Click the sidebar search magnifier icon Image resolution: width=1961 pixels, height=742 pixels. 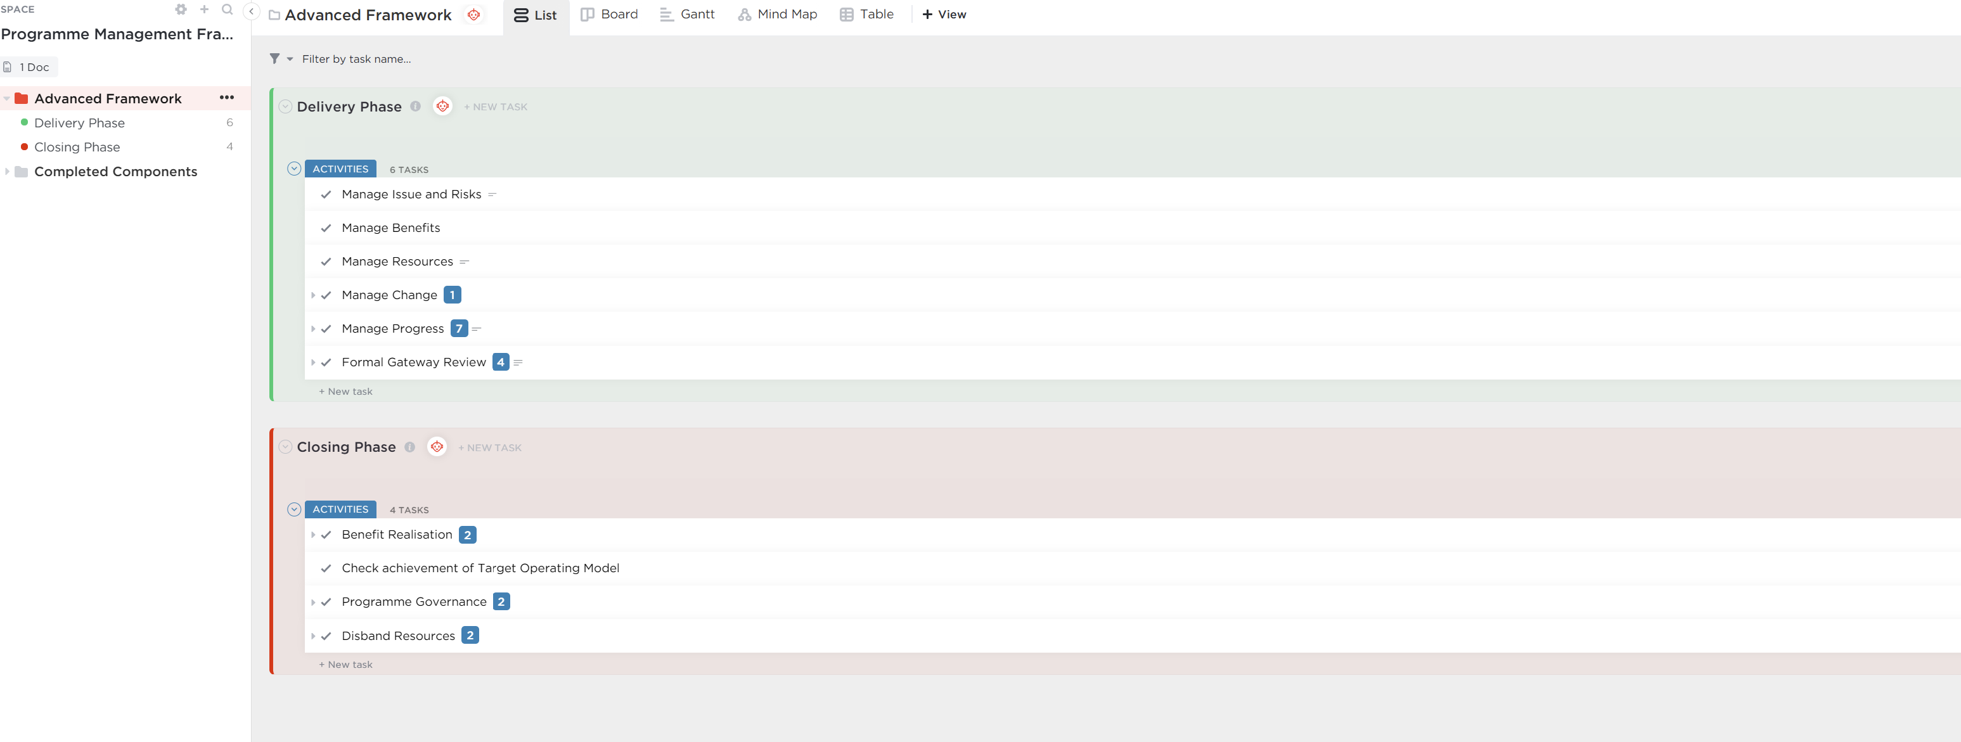tap(227, 10)
